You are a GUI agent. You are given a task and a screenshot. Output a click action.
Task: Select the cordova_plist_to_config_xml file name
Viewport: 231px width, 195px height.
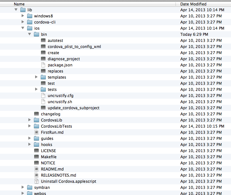pos(75,47)
